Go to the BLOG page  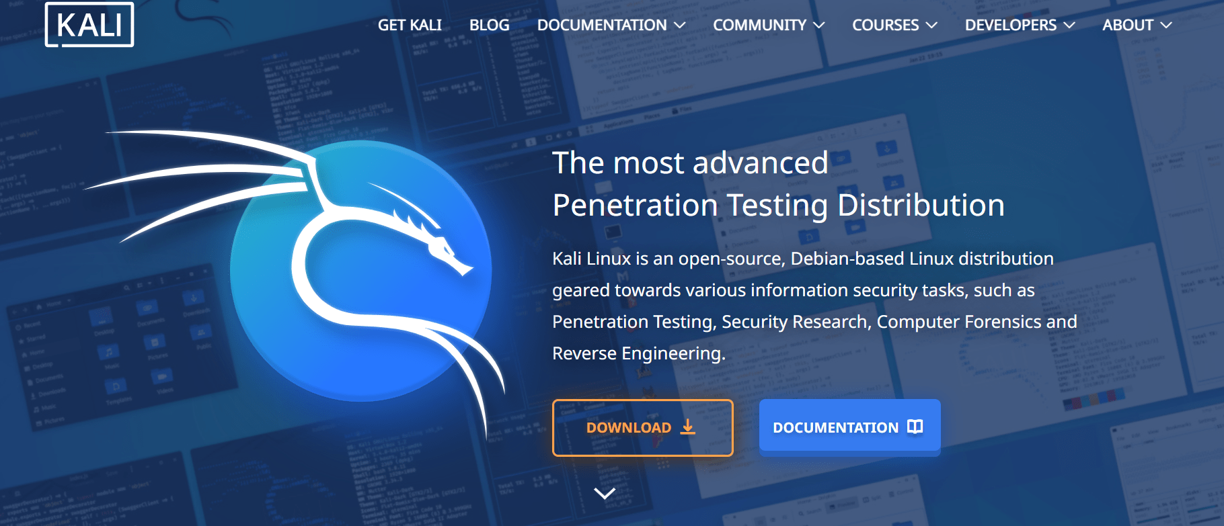click(489, 26)
